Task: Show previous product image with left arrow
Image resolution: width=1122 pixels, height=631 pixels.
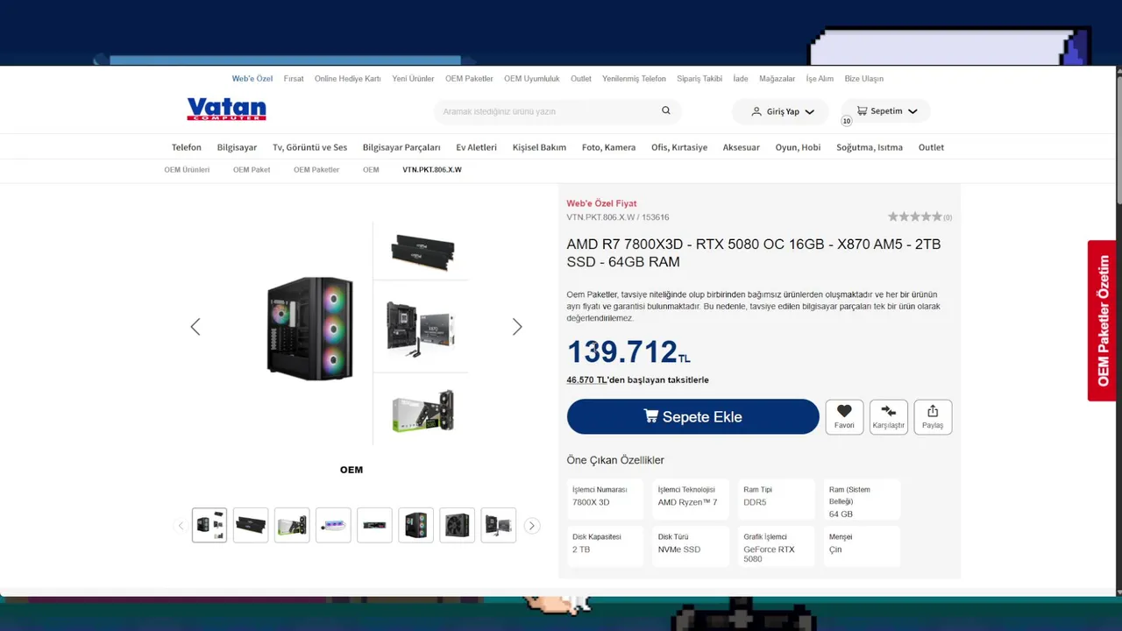Action: [x=195, y=327]
